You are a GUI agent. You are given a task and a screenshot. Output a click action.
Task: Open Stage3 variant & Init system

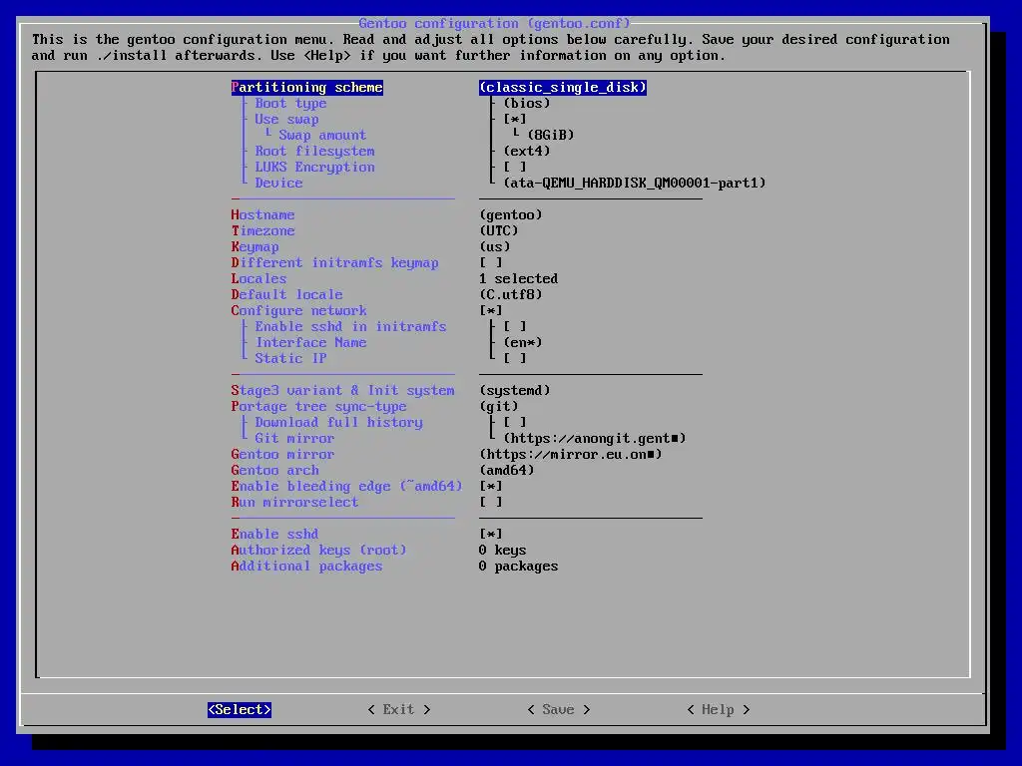343,391
